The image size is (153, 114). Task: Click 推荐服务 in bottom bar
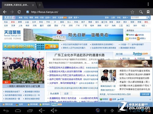pos(45,104)
